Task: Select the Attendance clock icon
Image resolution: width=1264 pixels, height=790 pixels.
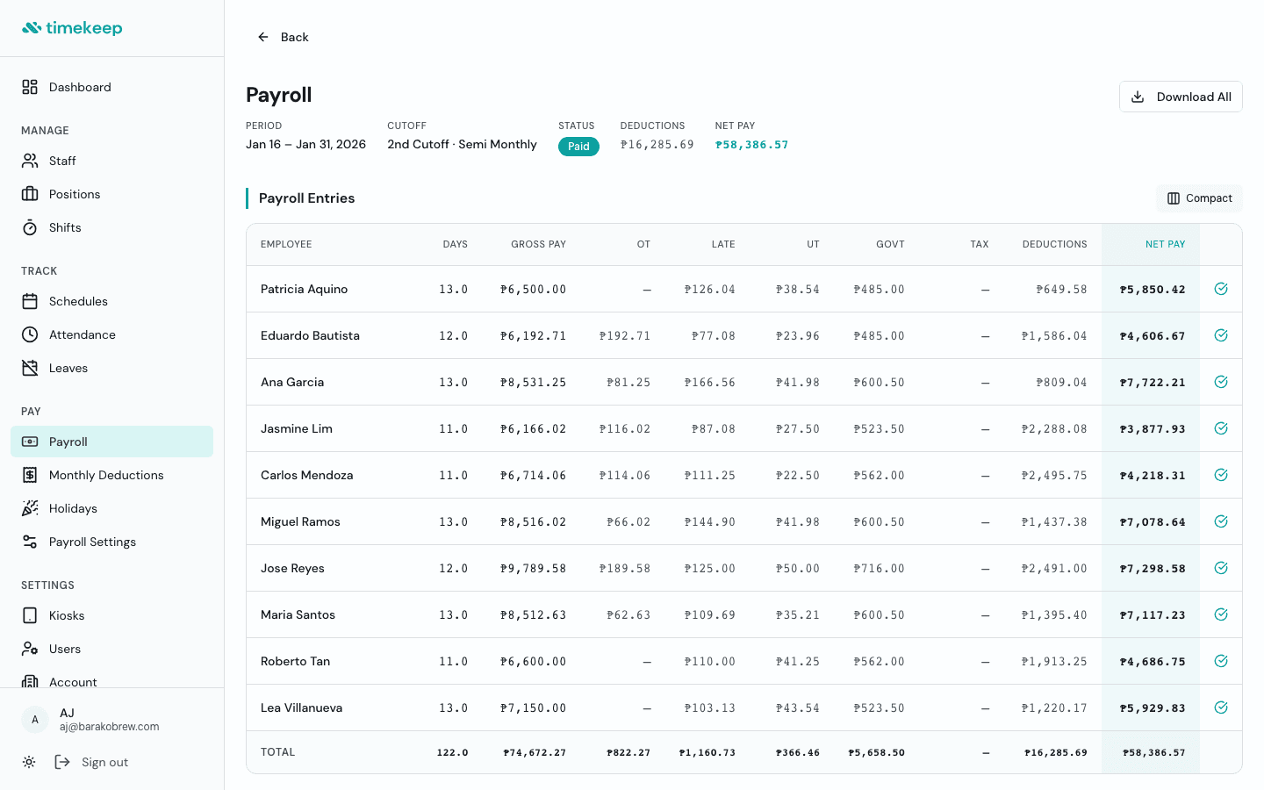Action: point(29,334)
